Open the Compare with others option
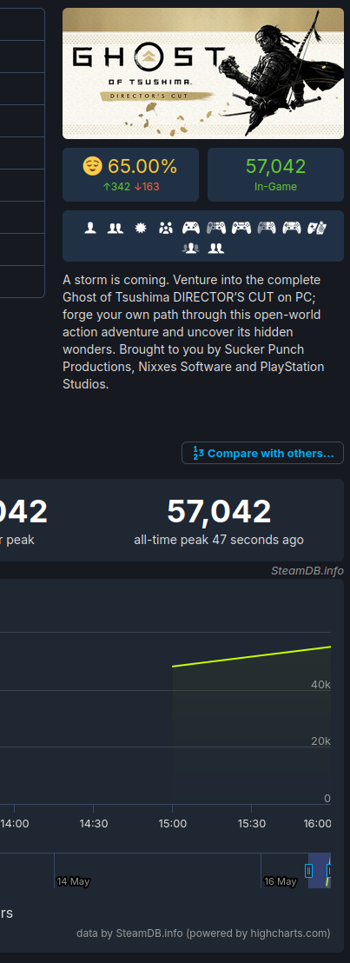Viewport: 350px width, 963px height. 263,453
